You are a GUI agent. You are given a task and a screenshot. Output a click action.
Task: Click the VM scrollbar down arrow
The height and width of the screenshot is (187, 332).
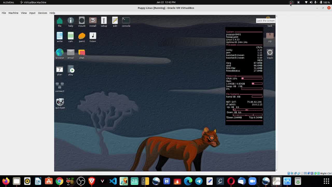coord(276,170)
